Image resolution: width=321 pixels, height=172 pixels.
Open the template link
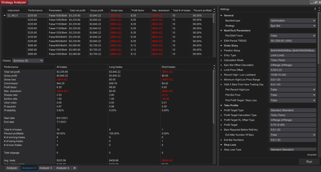[x=312, y=154]
